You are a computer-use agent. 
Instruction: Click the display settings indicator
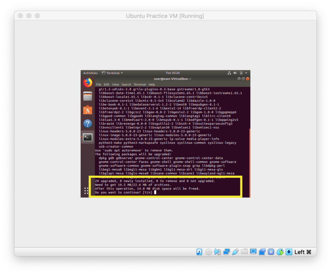(x=253, y=252)
